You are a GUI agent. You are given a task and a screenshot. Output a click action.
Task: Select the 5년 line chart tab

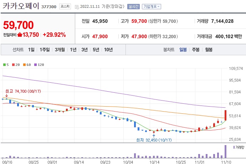pyautogui.click(x=96, y=50)
